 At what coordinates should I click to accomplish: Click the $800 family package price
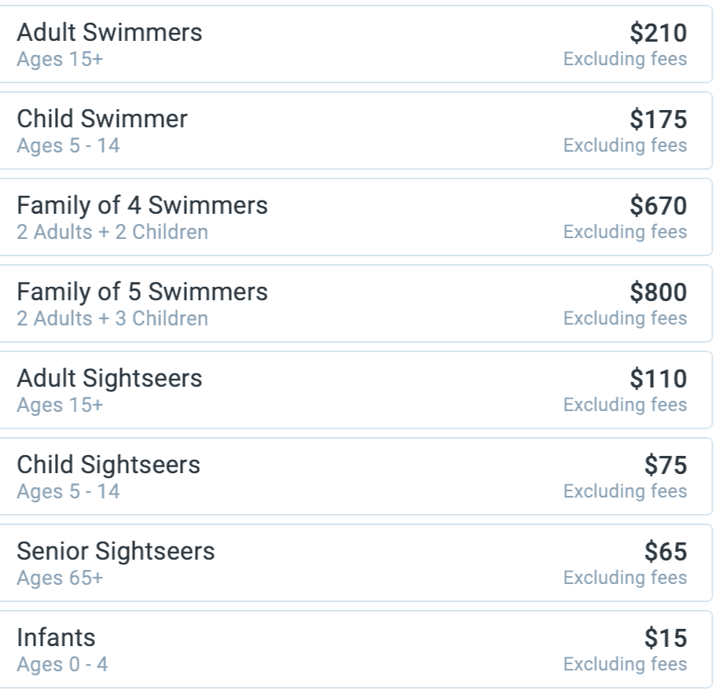point(658,292)
